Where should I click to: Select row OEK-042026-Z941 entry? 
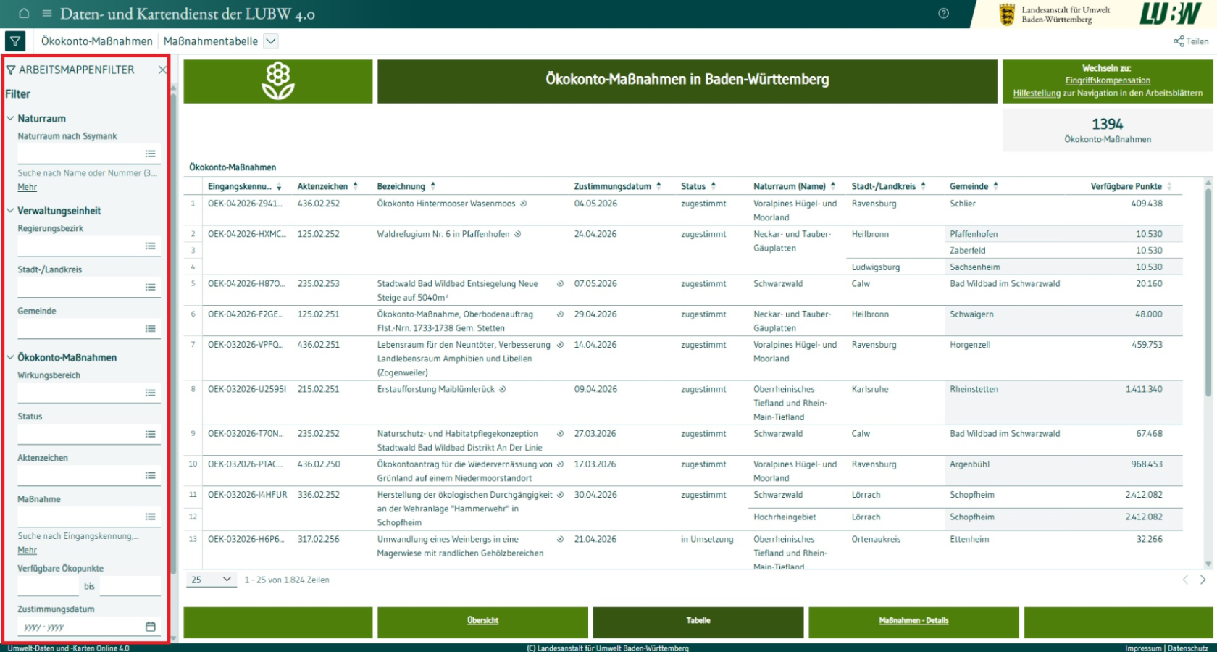245,204
